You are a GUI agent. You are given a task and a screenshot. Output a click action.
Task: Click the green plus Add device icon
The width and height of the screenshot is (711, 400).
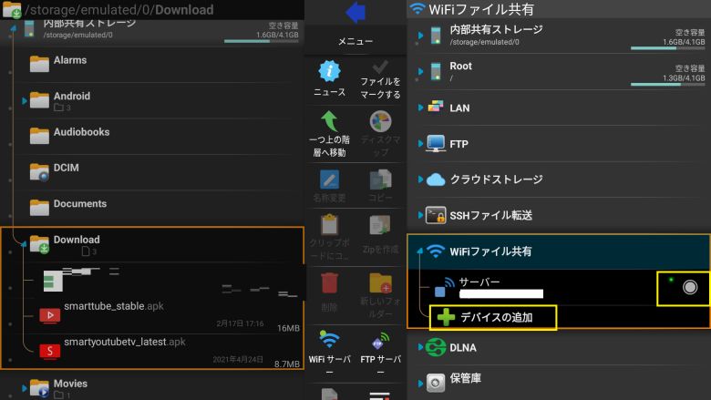click(446, 317)
